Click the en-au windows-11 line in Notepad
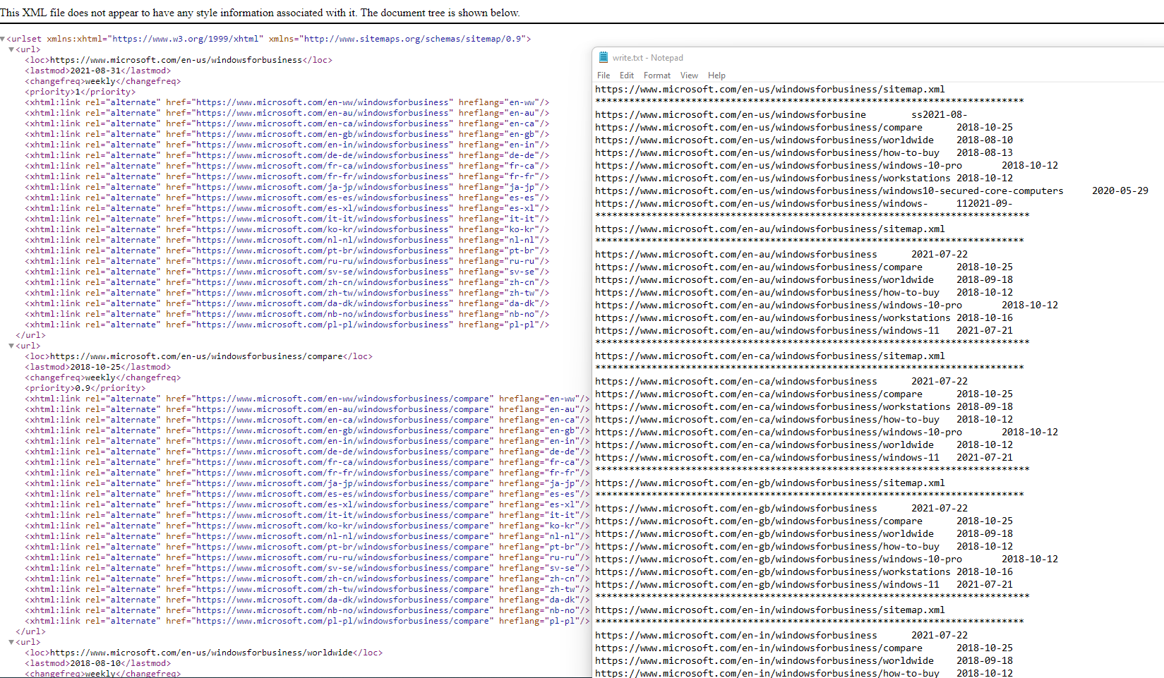This screenshot has height=678, width=1164. pyautogui.click(x=804, y=331)
